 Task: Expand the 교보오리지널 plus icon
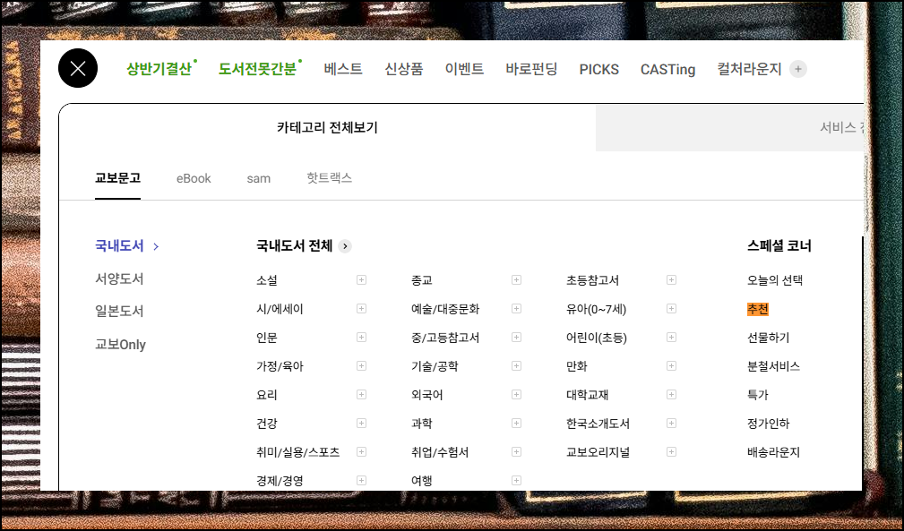672,451
